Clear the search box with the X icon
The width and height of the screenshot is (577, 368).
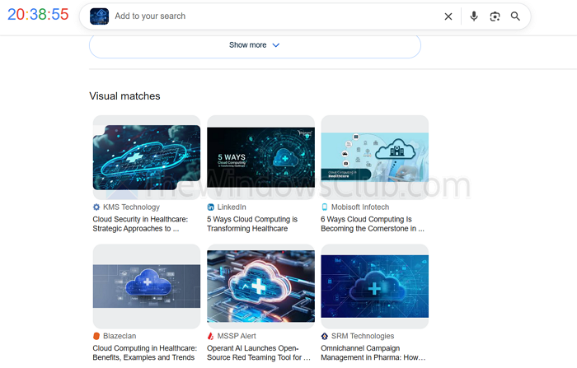coord(448,16)
